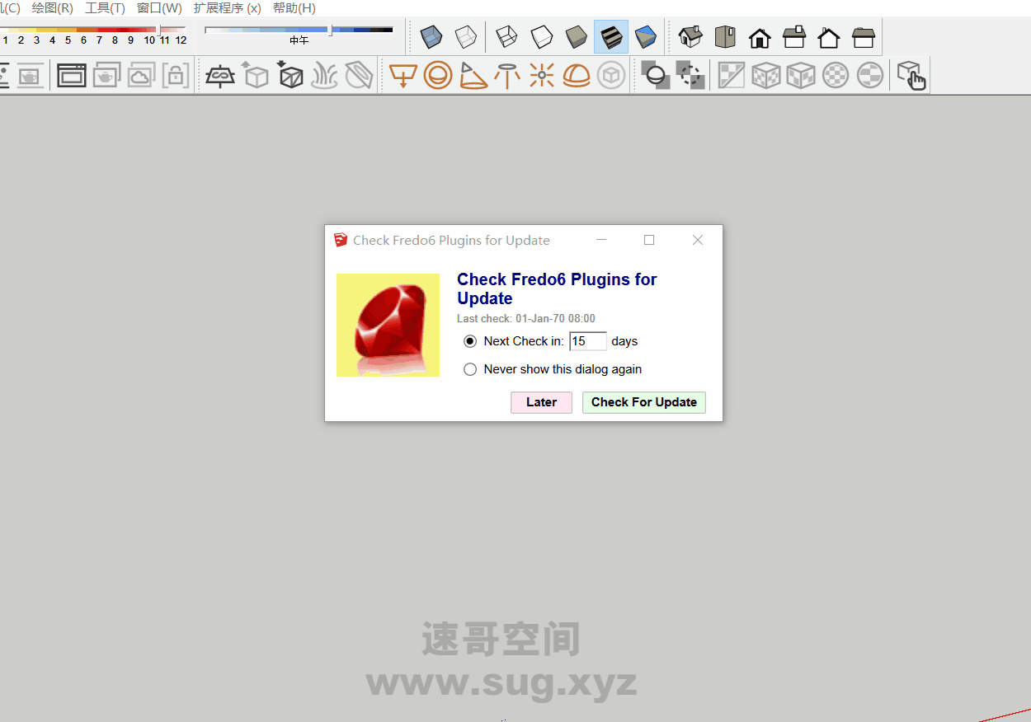Select Shaded With Textures style
Viewport: 1031px width, 722px height.
click(x=611, y=37)
